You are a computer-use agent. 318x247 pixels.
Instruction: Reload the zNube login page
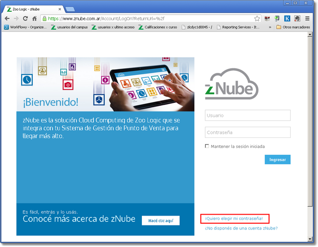(x=25, y=18)
